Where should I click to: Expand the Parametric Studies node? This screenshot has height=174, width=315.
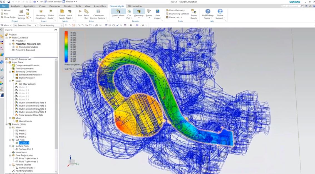[x=13, y=47]
